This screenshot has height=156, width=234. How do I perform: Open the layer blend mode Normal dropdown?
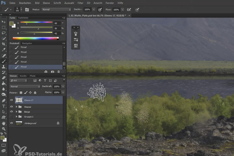[x=25, y=87]
